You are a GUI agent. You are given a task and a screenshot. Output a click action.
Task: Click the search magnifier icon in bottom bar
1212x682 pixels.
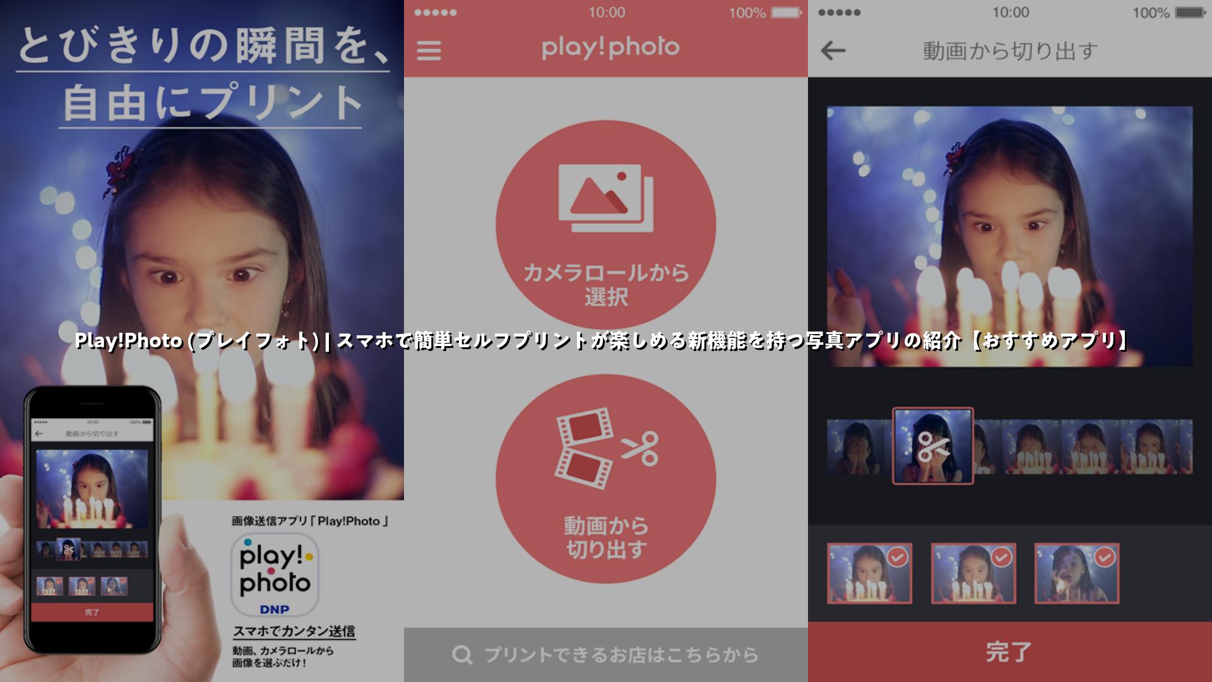click(x=462, y=655)
